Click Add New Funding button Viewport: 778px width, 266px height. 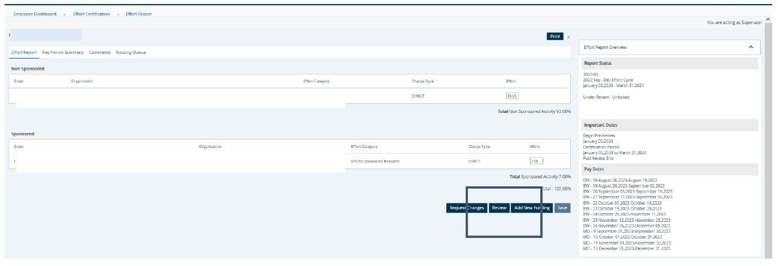532,208
